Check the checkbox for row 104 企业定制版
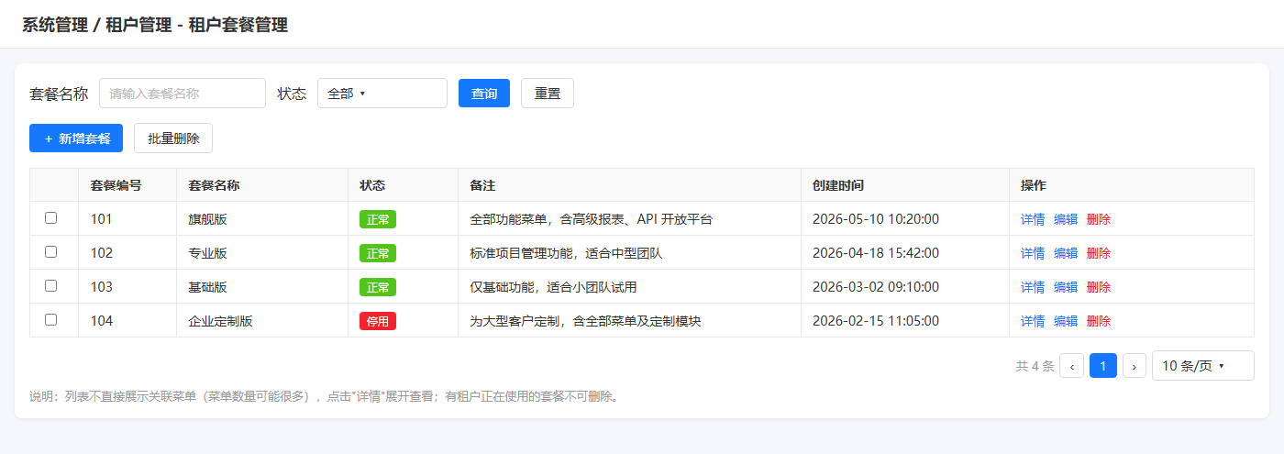Image resolution: width=1284 pixels, height=454 pixels. click(x=51, y=320)
